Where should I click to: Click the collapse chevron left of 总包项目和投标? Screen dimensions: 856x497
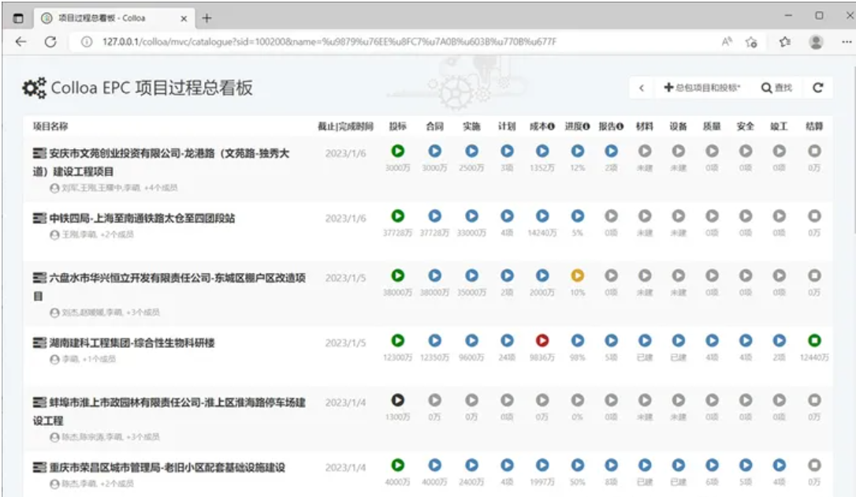point(642,88)
